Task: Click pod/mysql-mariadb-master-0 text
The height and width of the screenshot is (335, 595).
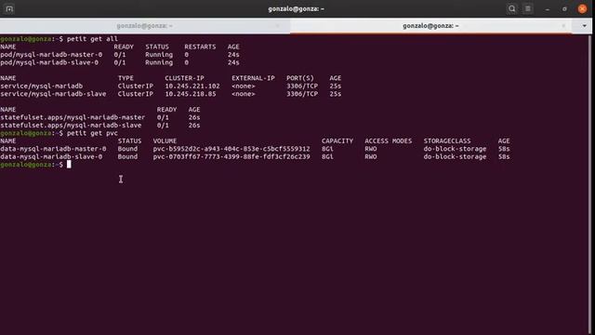Action: tap(51, 55)
